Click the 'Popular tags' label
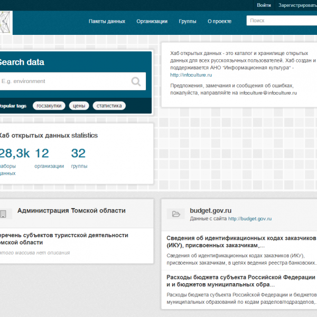 point(13,106)
